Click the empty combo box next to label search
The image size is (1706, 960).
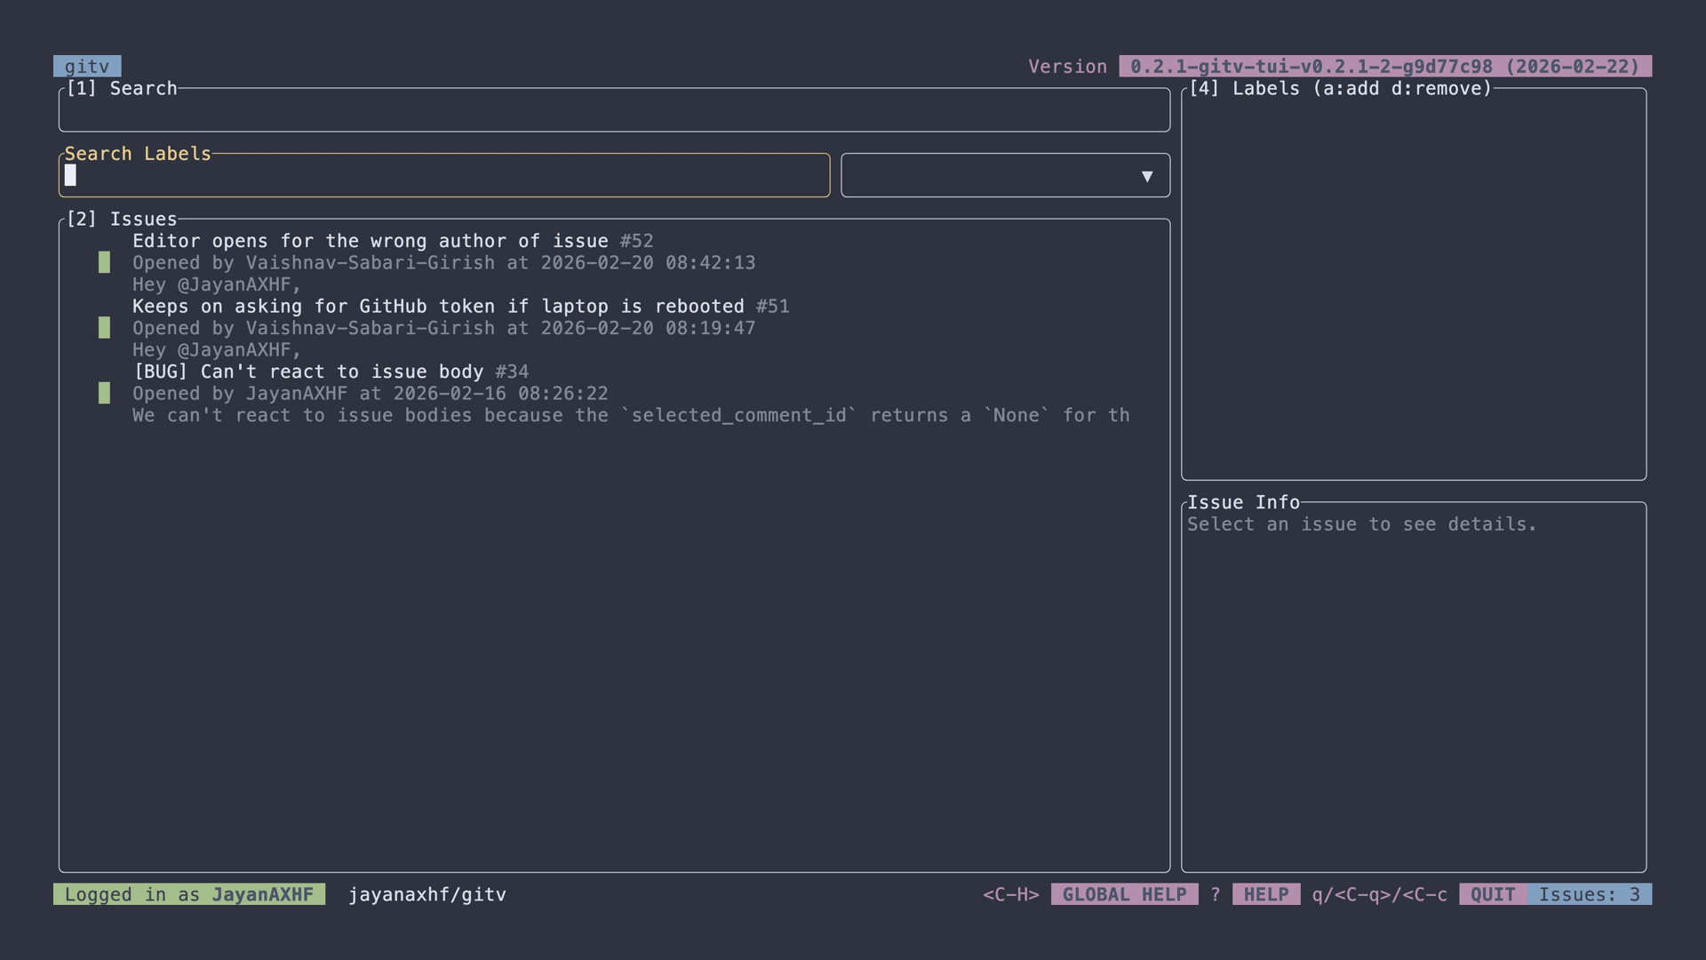[986, 176]
